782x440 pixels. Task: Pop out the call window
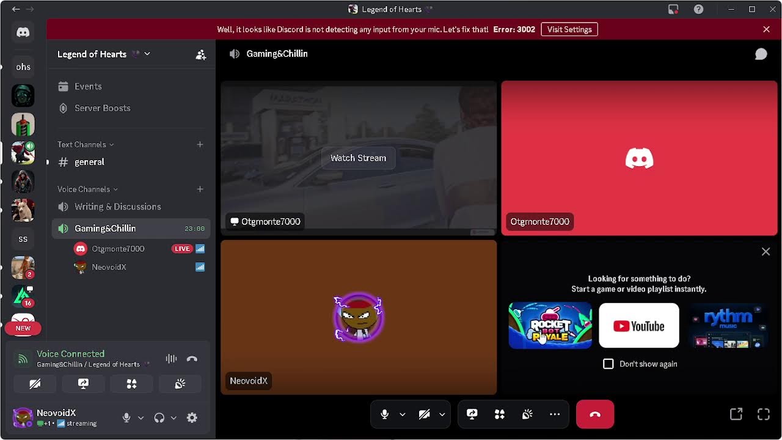point(736,414)
